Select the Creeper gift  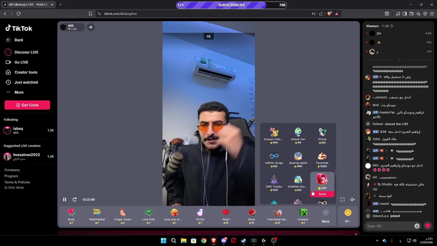point(303,216)
